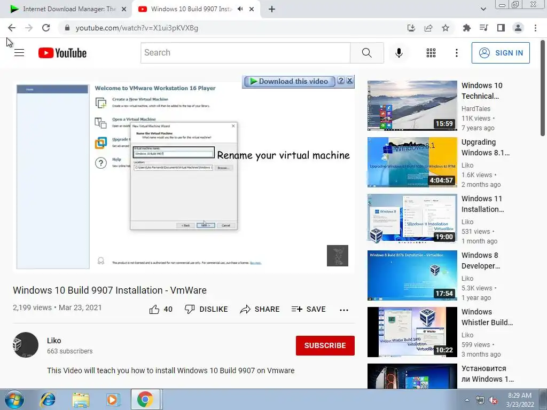547x410 pixels.
Task: Open a new browser tab
Action: (x=272, y=9)
